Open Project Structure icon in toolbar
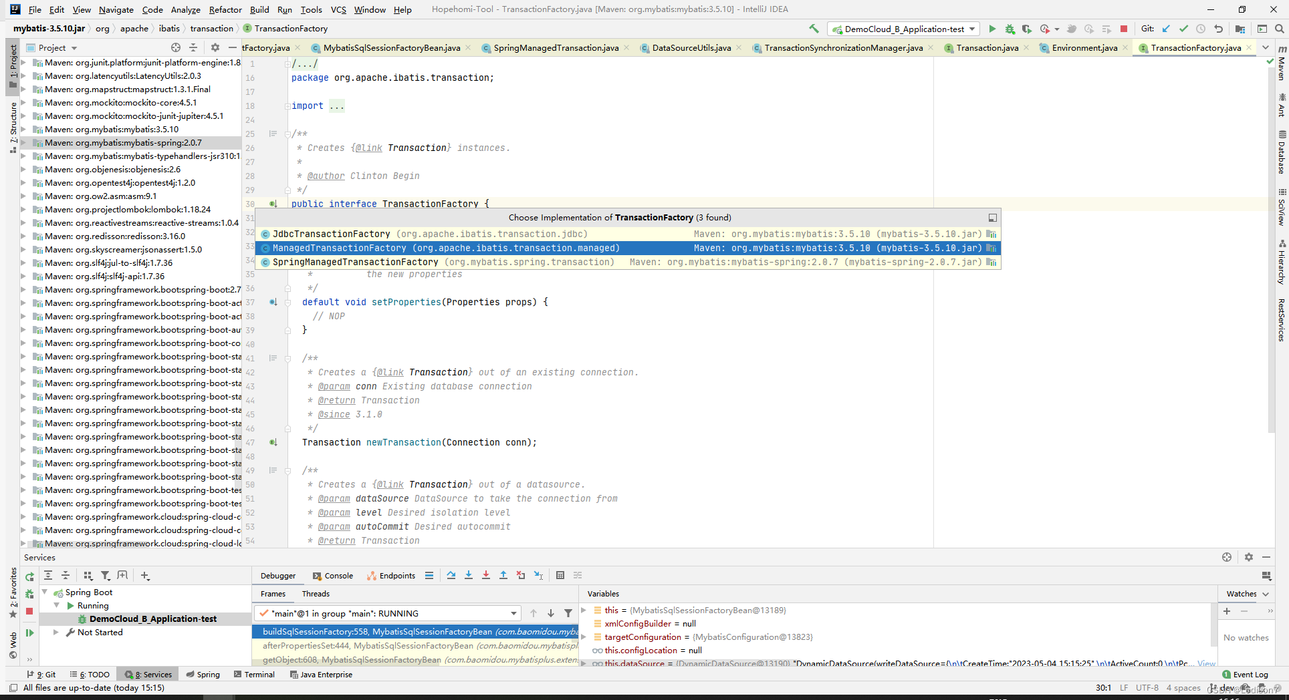This screenshot has width=1289, height=700. 1240,29
